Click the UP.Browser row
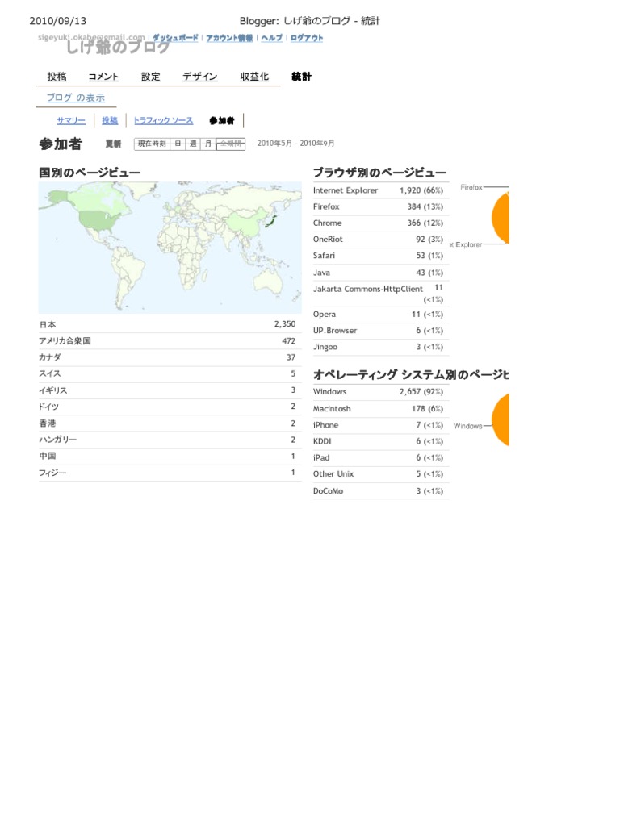 pyautogui.click(x=381, y=330)
